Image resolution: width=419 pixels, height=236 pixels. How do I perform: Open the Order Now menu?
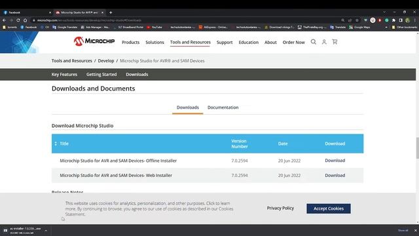[293, 42]
